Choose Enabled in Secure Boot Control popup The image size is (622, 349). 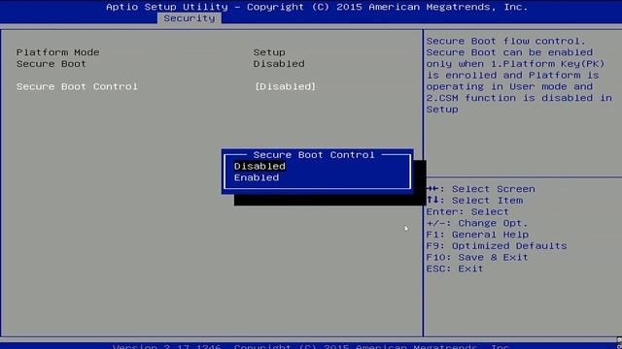(257, 177)
